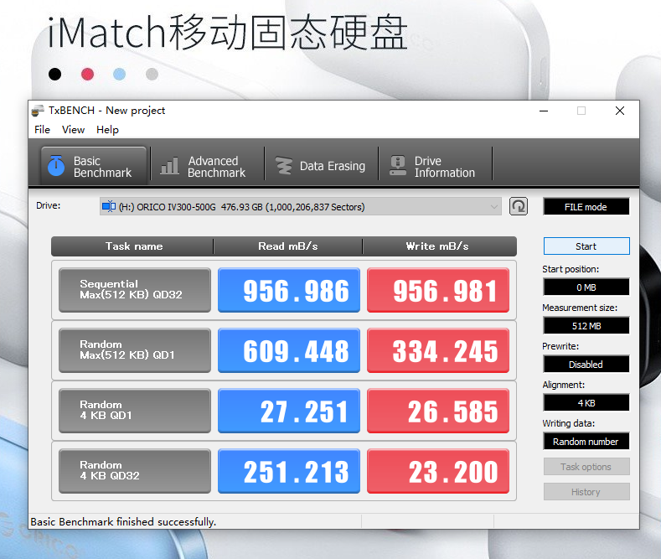
Task: Click 4 KB QD32 write value 23.200
Action: (x=438, y=471)
